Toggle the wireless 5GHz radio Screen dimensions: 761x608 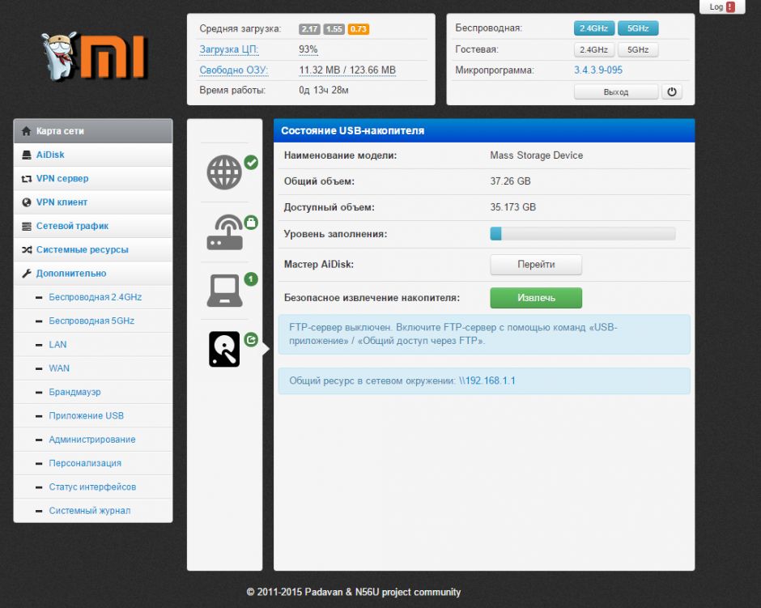[638, 28]
